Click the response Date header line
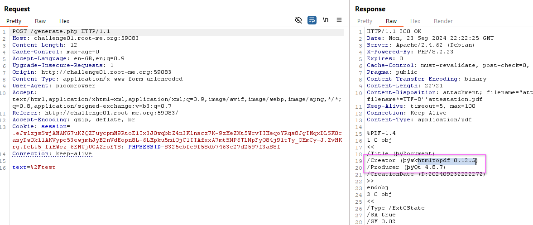 tap(430, 38)
